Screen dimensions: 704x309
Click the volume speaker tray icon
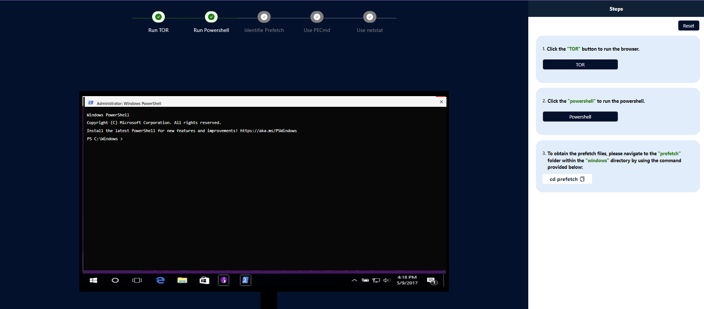pyautogui.click(x=387, y=280)
